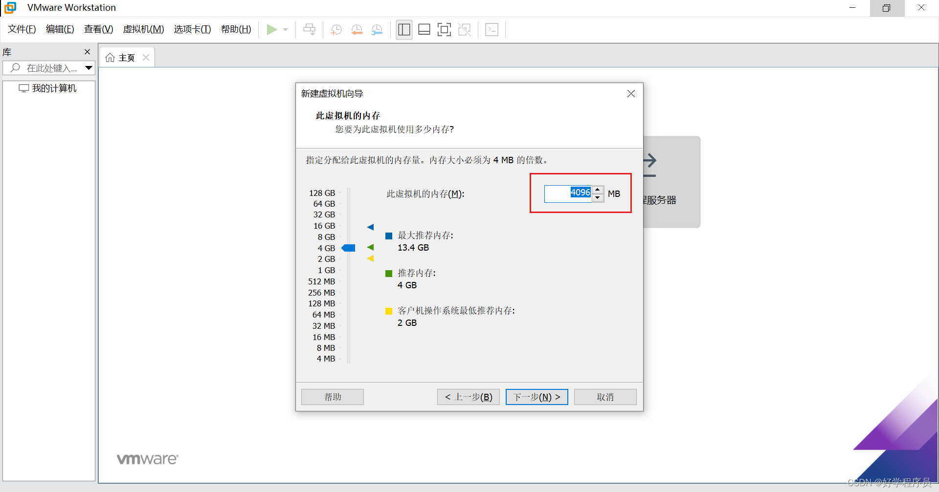Open the 虚拟机(M) menu
Viewport: 939px width, 492px height.
click(x=143, y=29)
